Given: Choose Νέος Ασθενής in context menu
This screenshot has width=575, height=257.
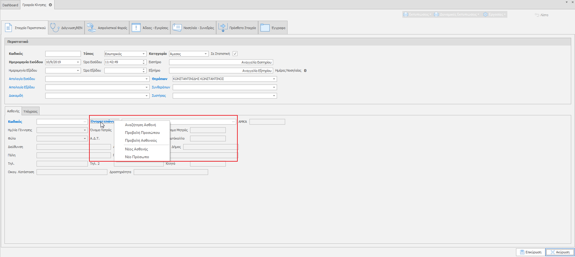Looking at the screenshot, I should [136, 149].
